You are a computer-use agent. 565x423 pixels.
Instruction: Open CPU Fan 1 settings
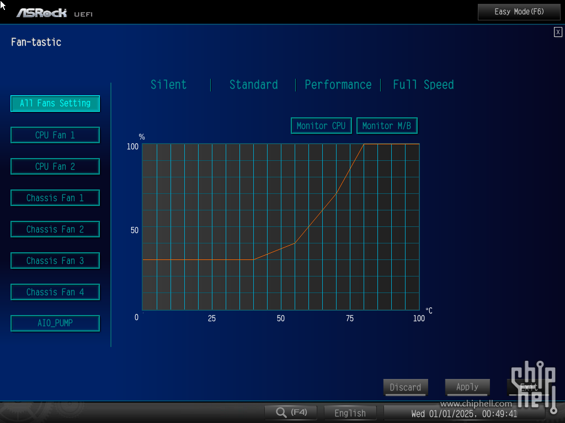tap(55, 135)
